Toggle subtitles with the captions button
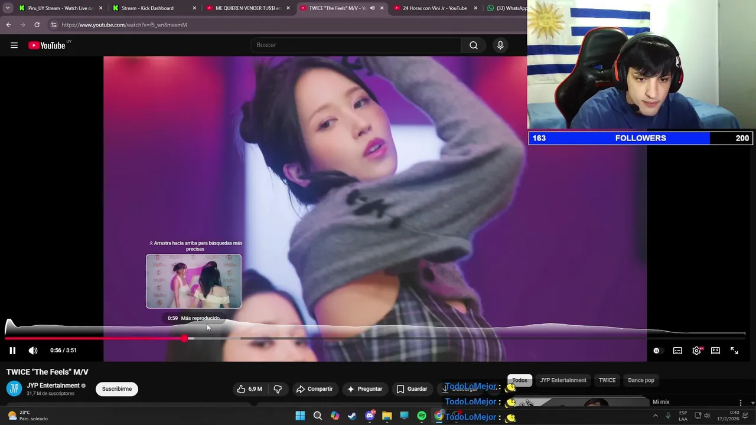756x425 pixels. 677,351
